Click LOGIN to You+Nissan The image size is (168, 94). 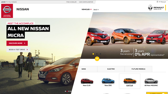pos(9,2)
